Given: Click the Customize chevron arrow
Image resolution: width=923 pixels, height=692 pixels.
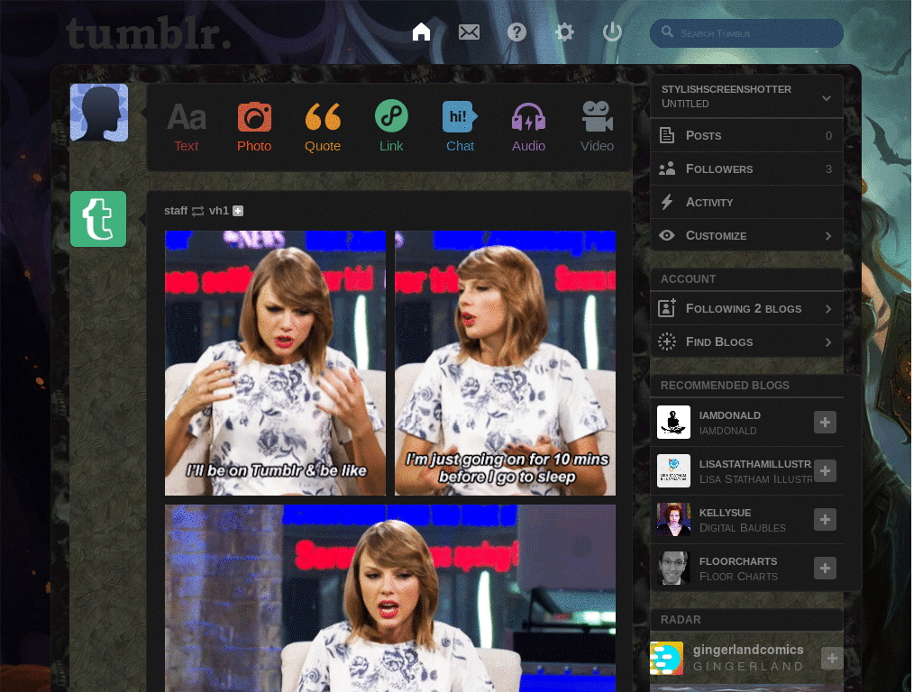Looking at the screenshot, I should pos(828,236).
